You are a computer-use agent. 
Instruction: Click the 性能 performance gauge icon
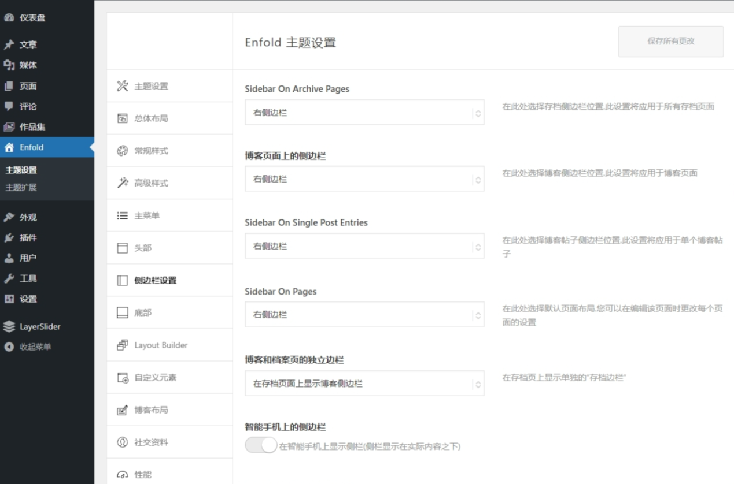(123, 475)
